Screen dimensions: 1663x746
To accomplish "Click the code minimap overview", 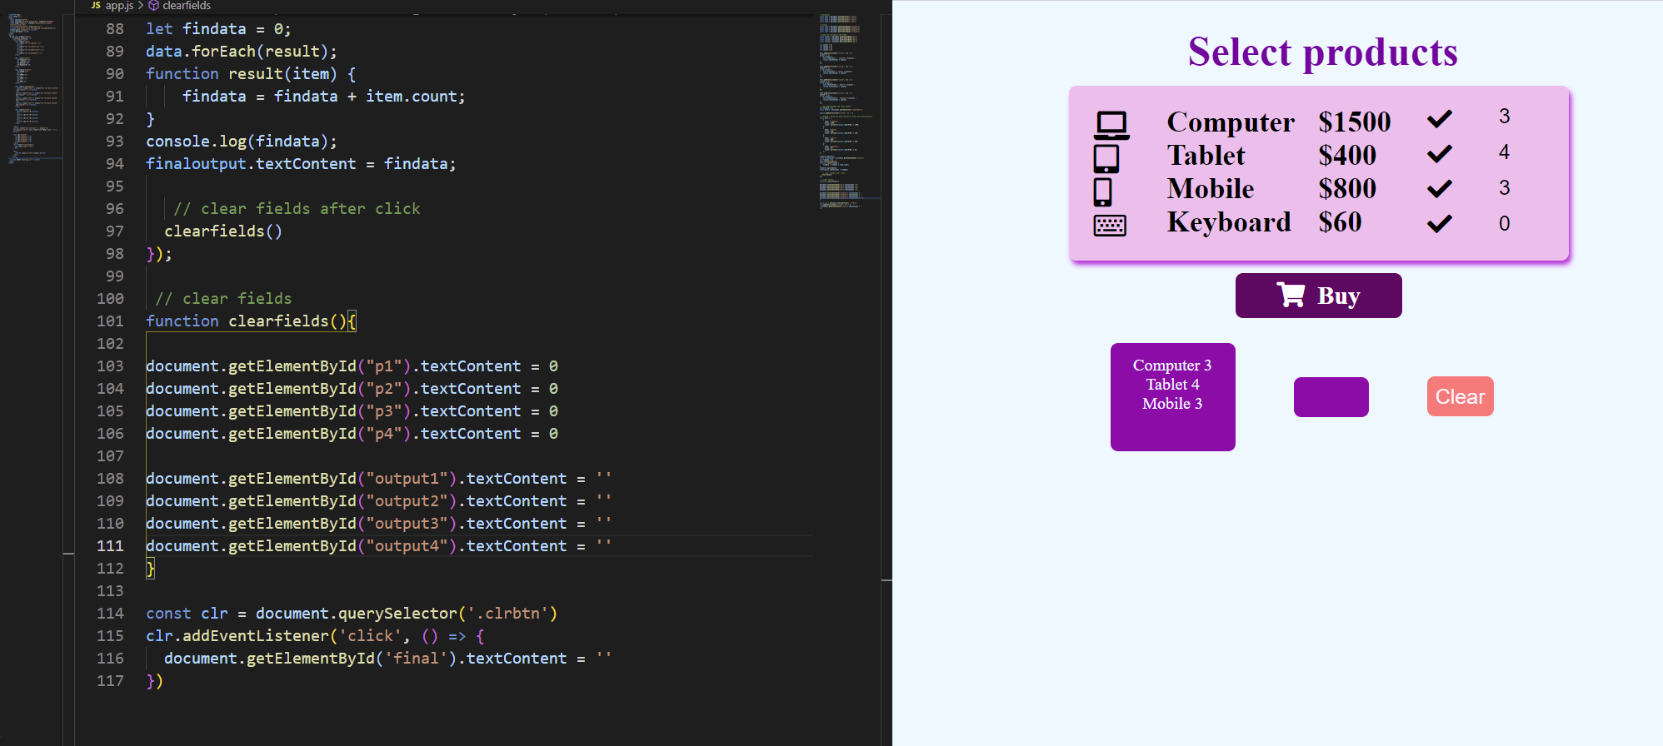I will click(848, 112).
